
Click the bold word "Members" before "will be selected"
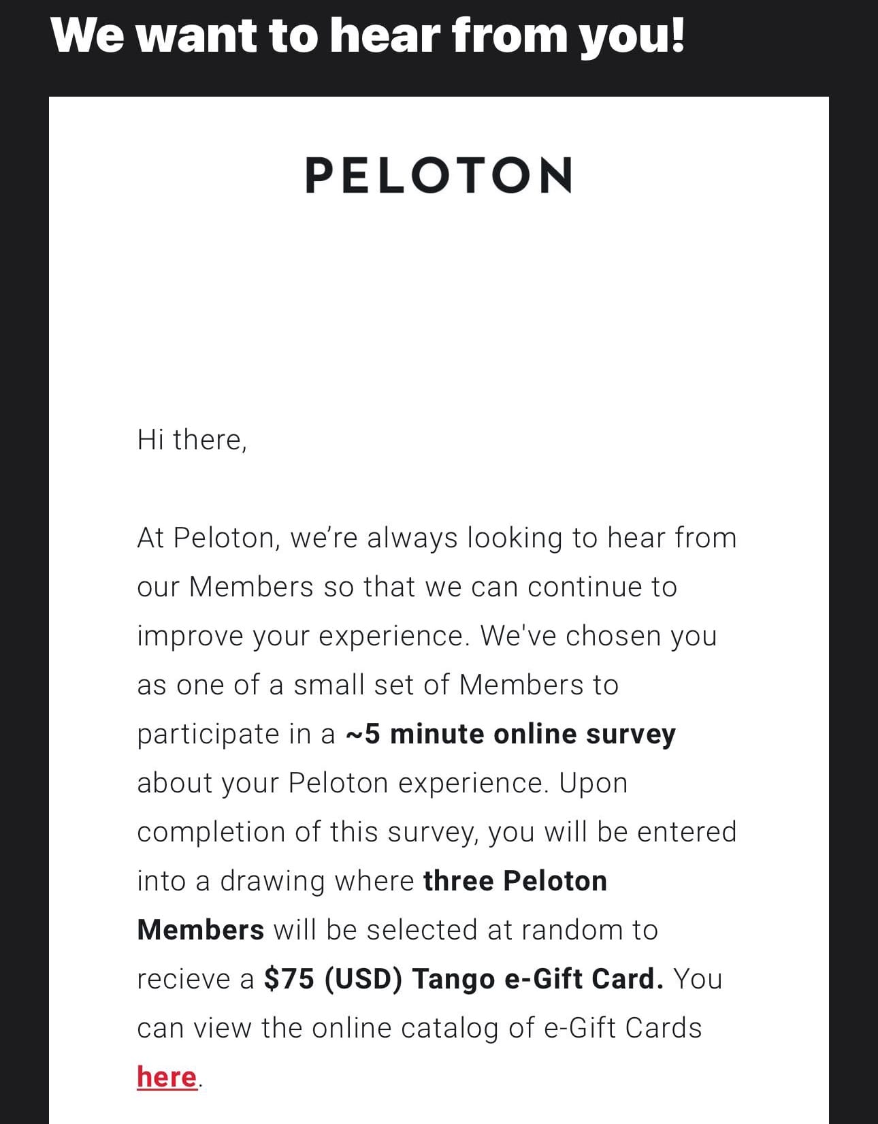click(x=201, y=930)
